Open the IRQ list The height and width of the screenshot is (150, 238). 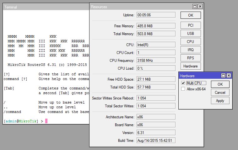pyautogui.click(x=191, y=50)
